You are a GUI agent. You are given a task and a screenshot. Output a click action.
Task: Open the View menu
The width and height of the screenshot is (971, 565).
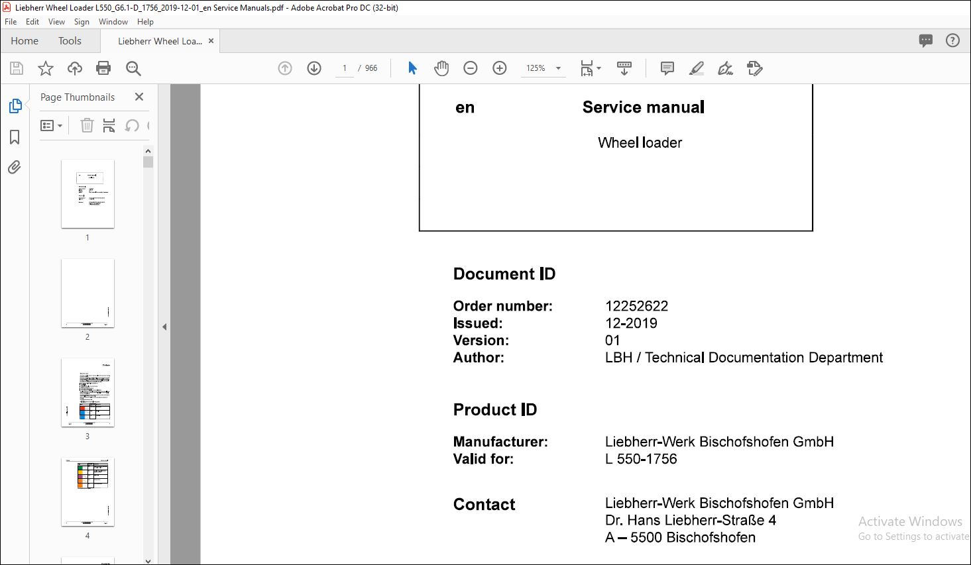[x=57, y=22]
